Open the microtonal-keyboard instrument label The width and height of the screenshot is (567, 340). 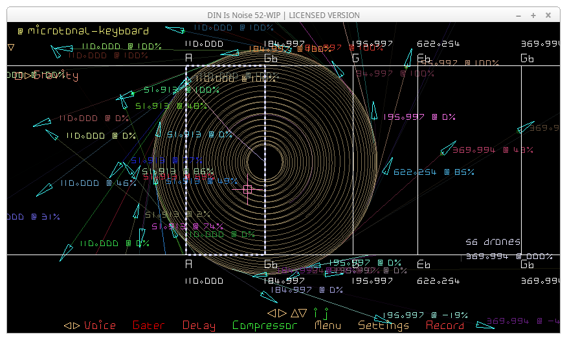pyautogui.click(x=88, y=30)
